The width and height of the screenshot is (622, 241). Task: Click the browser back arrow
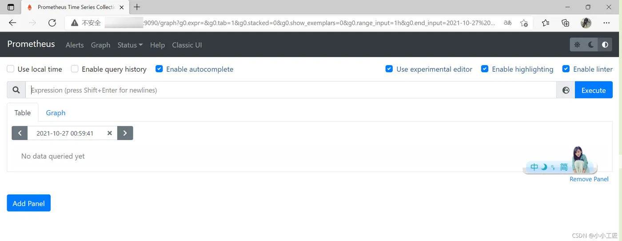12,23
